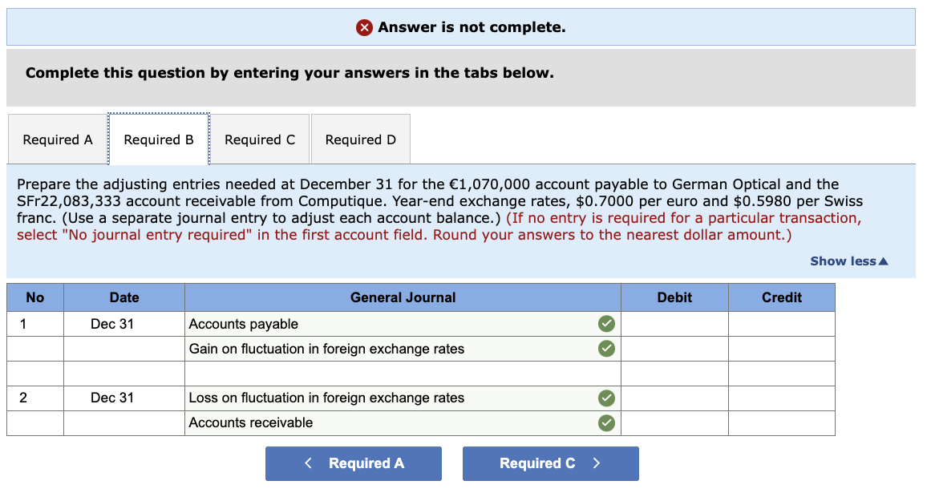Click the Required C navigation button
927x497 pixels.
coord(550,463)
